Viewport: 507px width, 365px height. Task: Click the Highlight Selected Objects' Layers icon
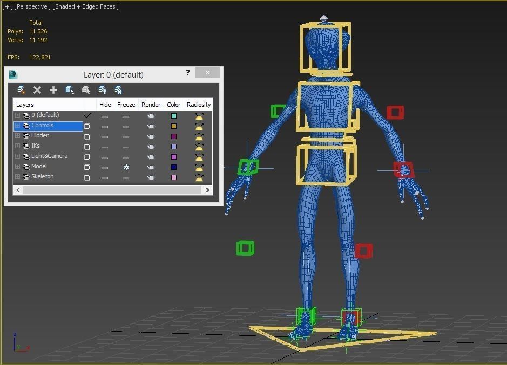[85, 89]
